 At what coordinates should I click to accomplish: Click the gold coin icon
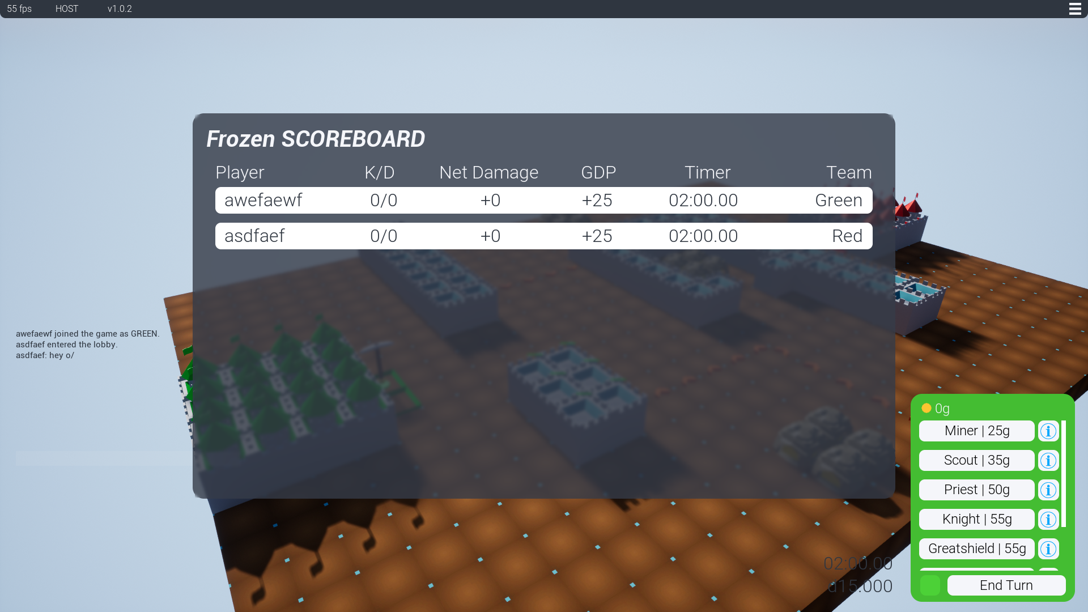[x=926, y=408]
